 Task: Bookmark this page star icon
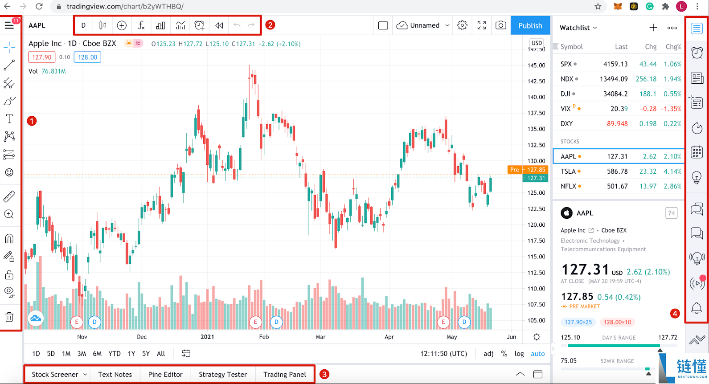[598, 6]
